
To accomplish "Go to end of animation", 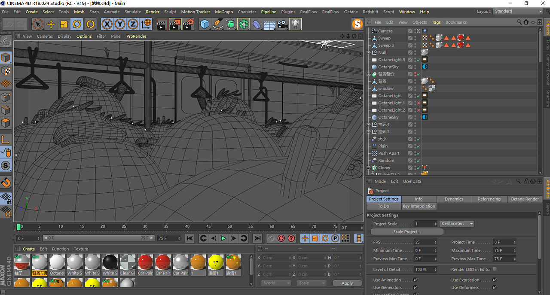I will click(x=257, y=238).
